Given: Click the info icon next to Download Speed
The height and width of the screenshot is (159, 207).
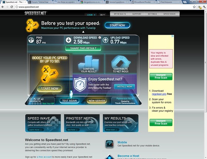Looking at the screenshot, I should click(100, 37).
